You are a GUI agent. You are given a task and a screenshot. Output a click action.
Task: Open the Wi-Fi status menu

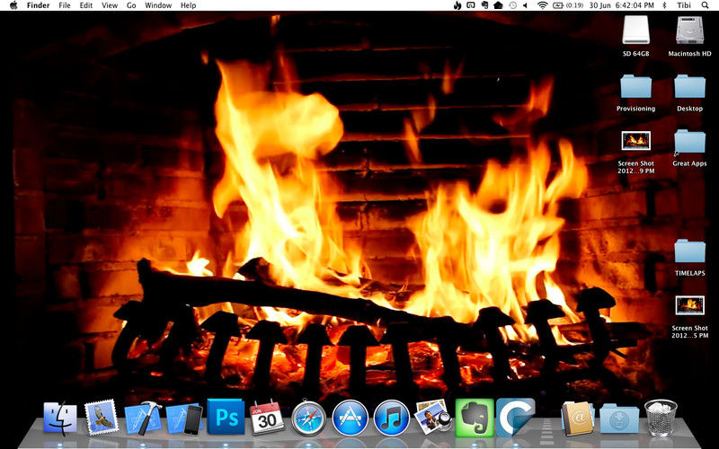[x=542, y=5]
